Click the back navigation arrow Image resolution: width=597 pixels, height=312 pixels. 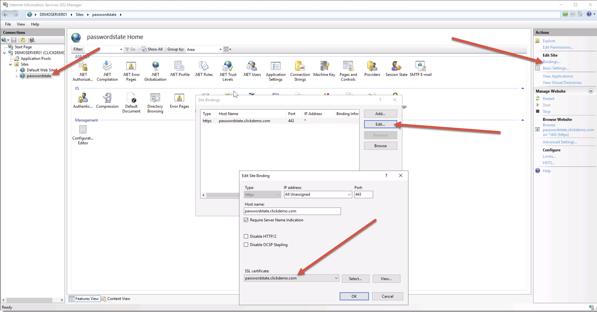(6, 15)
